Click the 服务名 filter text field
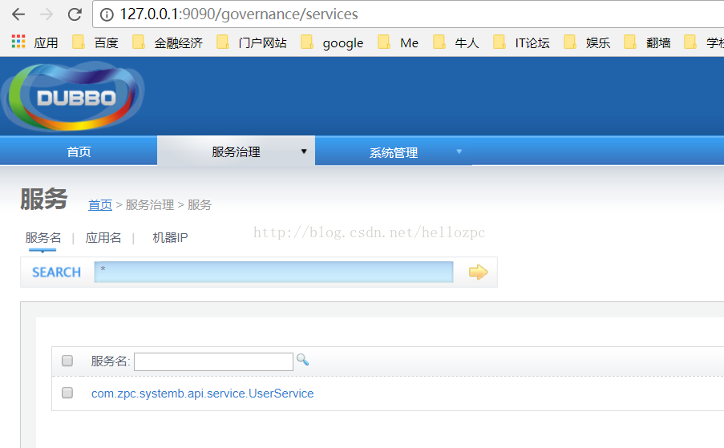The image size is (724, 448). pos(213,361)
